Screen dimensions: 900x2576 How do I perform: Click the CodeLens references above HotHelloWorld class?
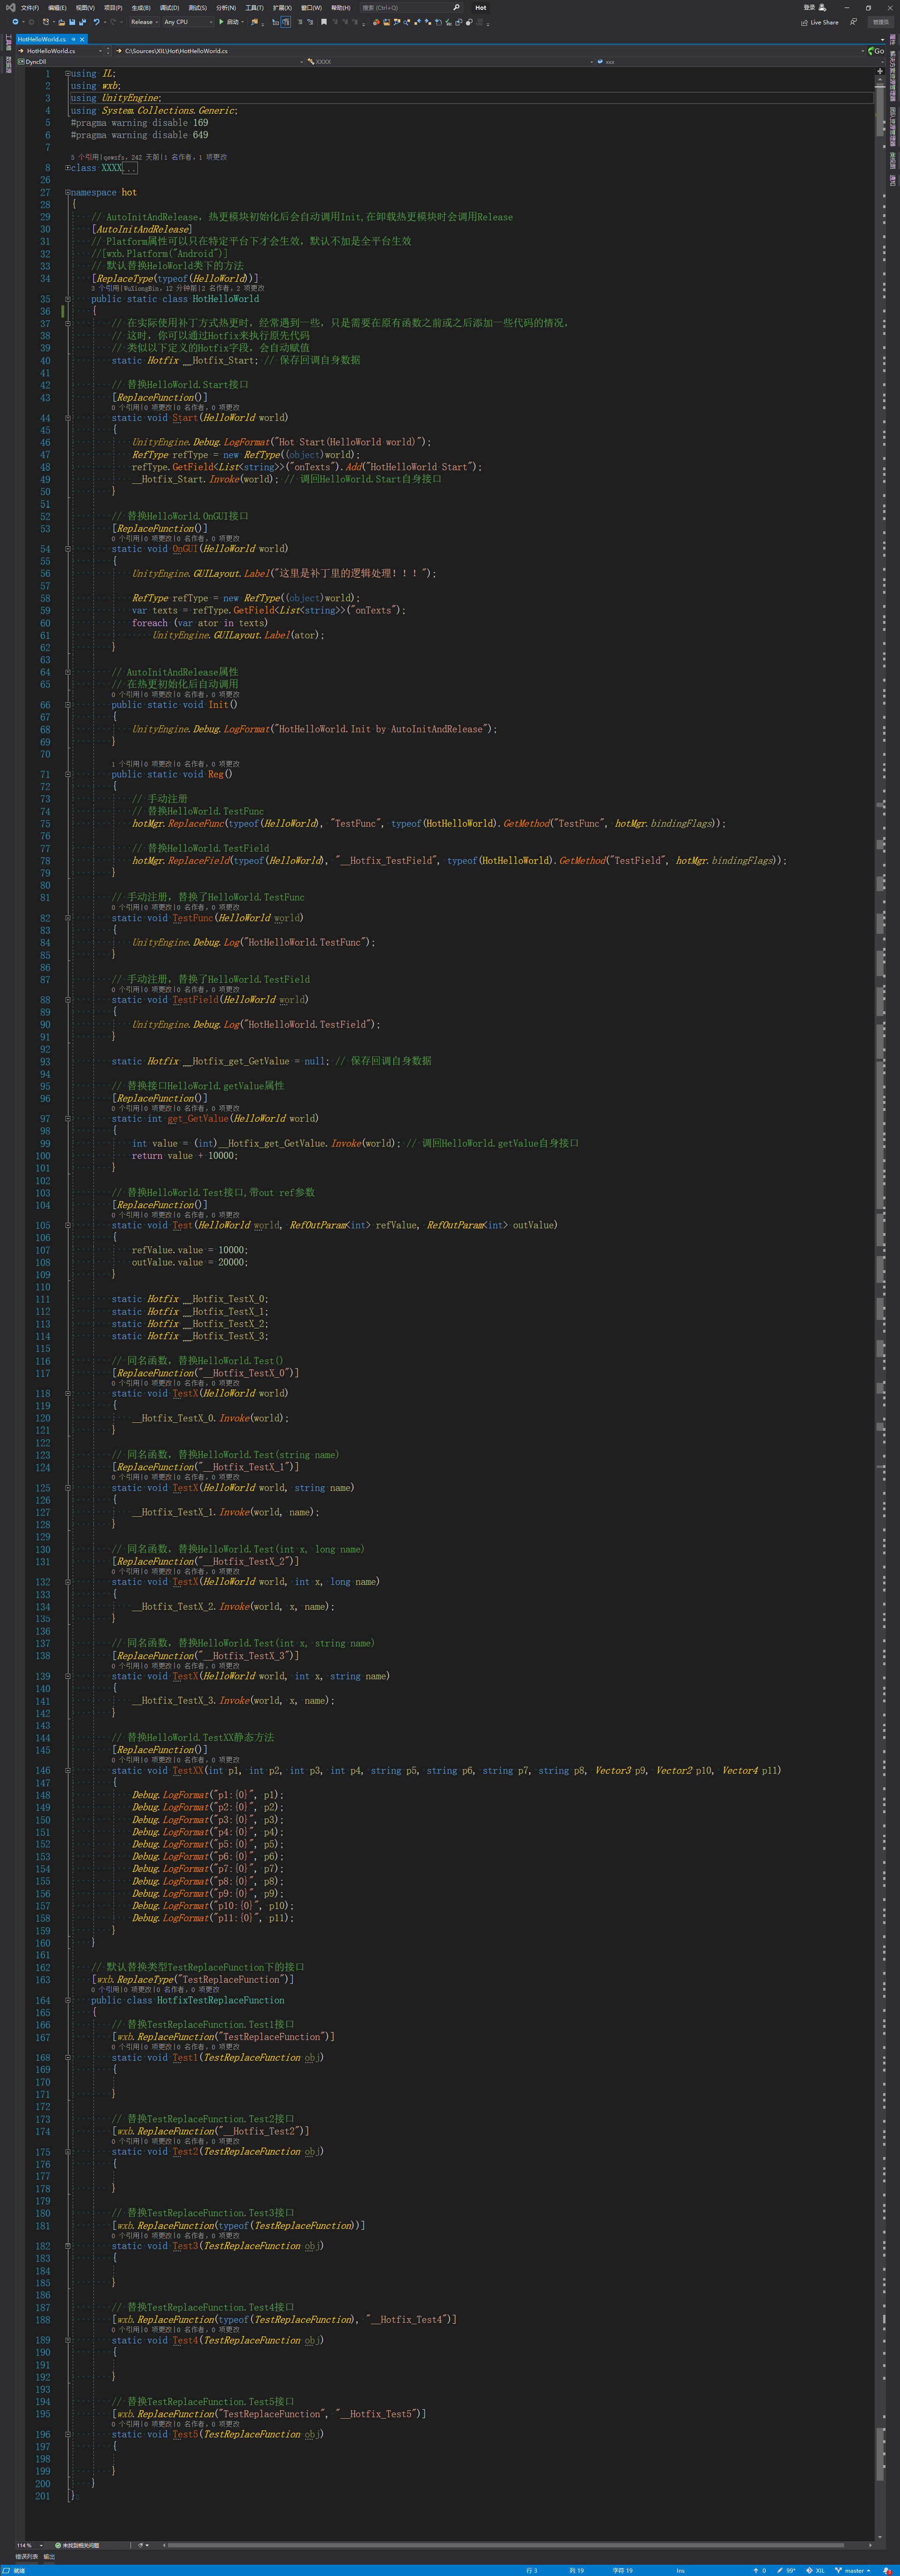(106, 288)
